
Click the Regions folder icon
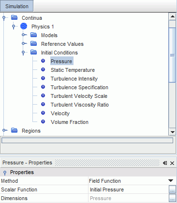point(15,130)
